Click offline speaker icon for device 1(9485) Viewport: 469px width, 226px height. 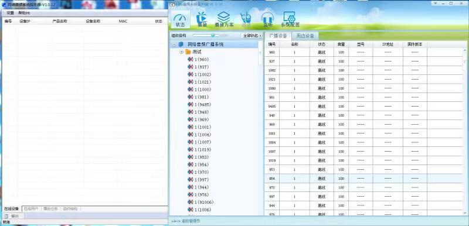(190, 104)
